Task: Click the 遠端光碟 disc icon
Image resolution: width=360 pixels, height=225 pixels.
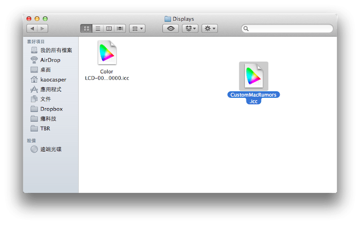Action: pos(34,149)
